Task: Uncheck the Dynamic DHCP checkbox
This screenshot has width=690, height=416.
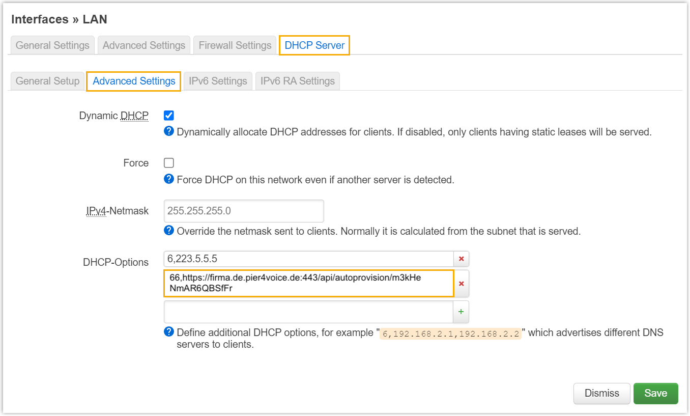Action: [169, 116]
